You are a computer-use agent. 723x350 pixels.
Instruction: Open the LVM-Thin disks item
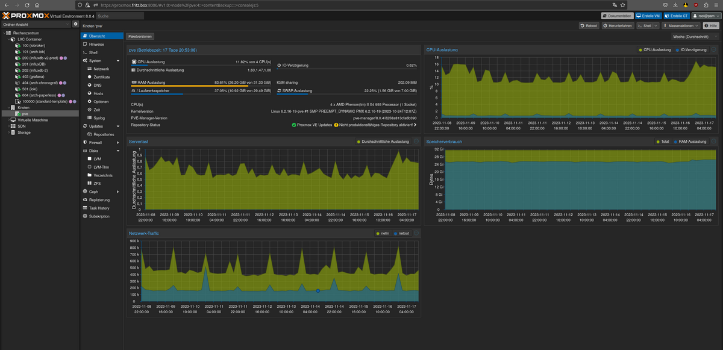(x=101, y=167)
